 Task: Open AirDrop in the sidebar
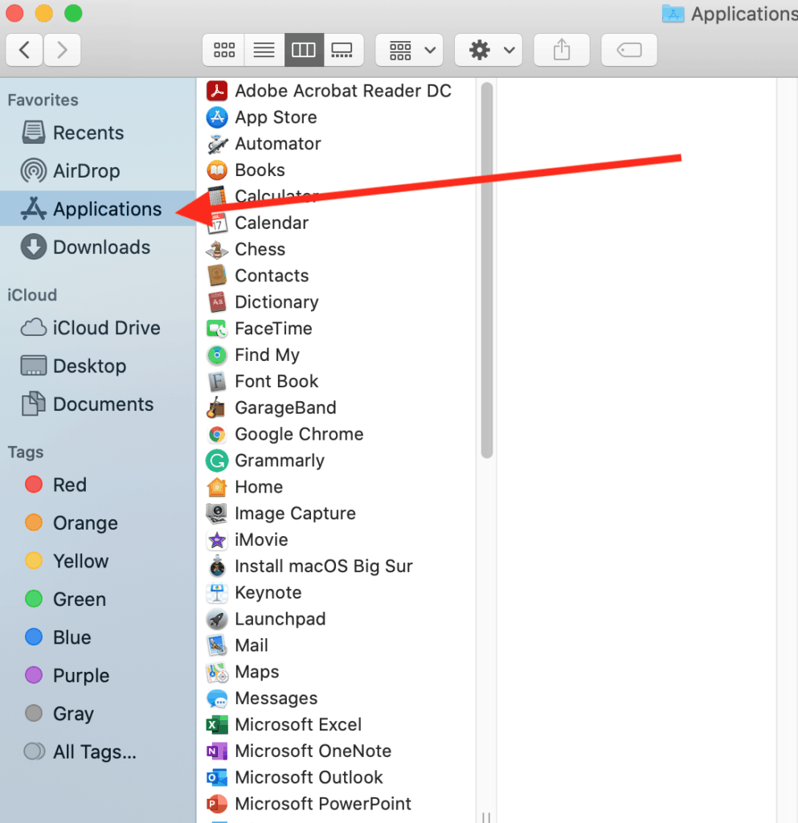pyautogui.click(x=85, y=171)
